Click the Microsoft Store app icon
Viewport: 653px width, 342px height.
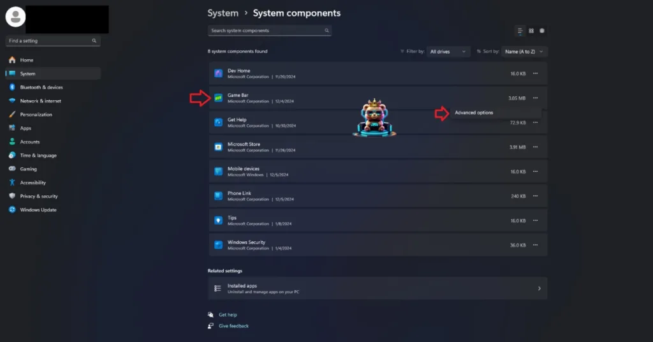[218, 147]
